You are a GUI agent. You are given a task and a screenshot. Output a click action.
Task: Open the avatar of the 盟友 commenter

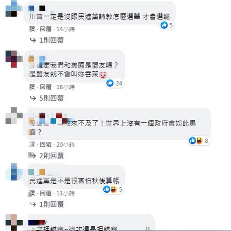(x=14, y=59)
